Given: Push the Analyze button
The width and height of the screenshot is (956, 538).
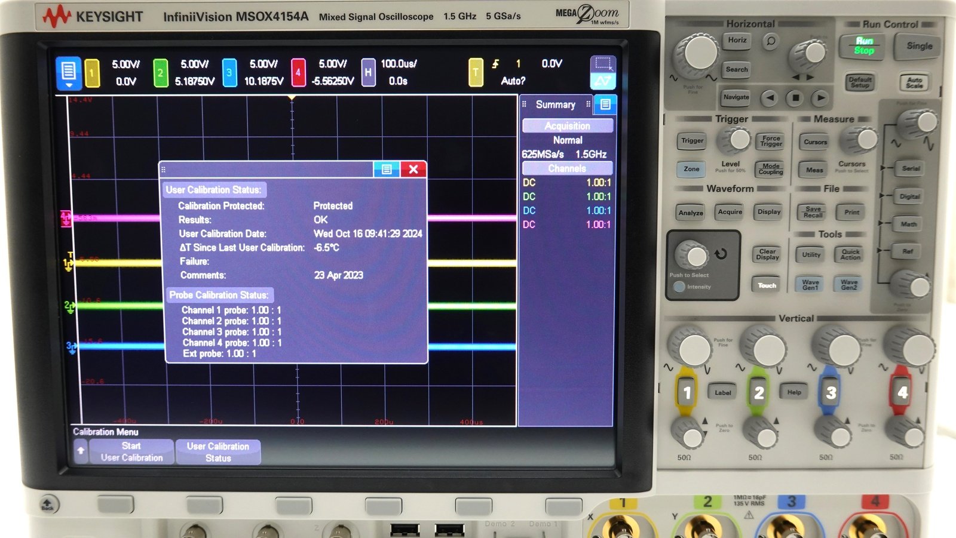Looking at the screenshot, I should tap(691, 213).
